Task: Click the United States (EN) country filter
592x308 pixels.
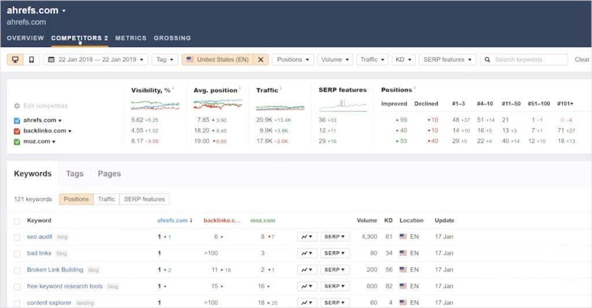Action: tap(218, 60)
